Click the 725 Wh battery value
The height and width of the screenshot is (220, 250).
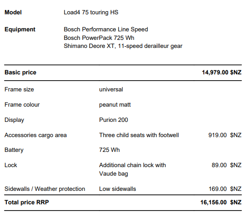[x=109, y=150]
